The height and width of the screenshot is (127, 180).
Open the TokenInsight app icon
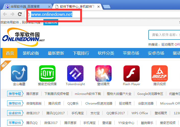[x=75, y=73]
